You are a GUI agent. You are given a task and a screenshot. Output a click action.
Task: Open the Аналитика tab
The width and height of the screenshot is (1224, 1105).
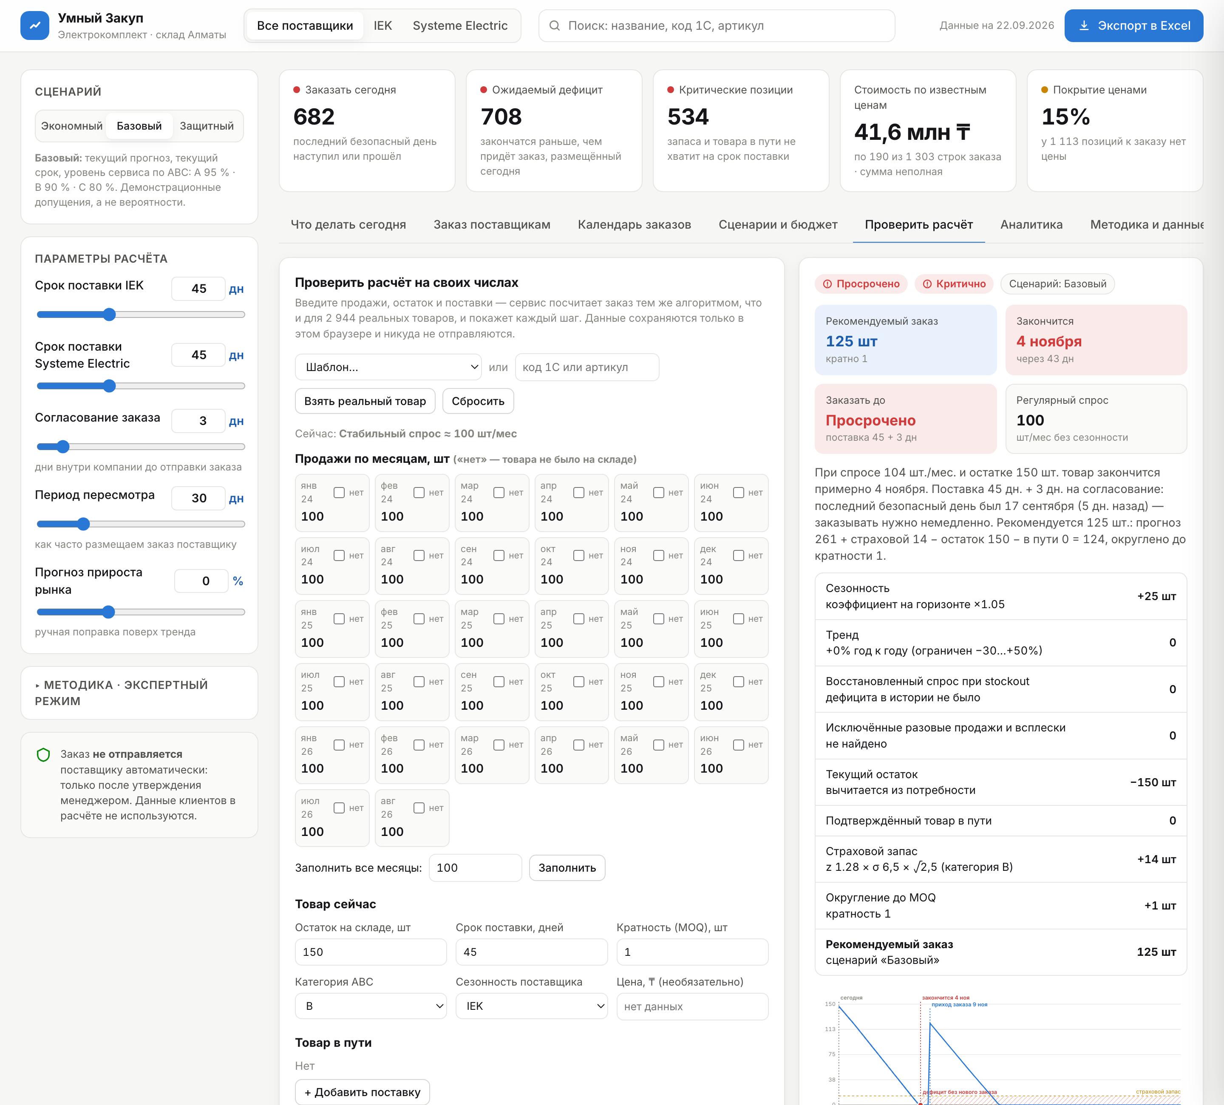(x=1031, y=225)
